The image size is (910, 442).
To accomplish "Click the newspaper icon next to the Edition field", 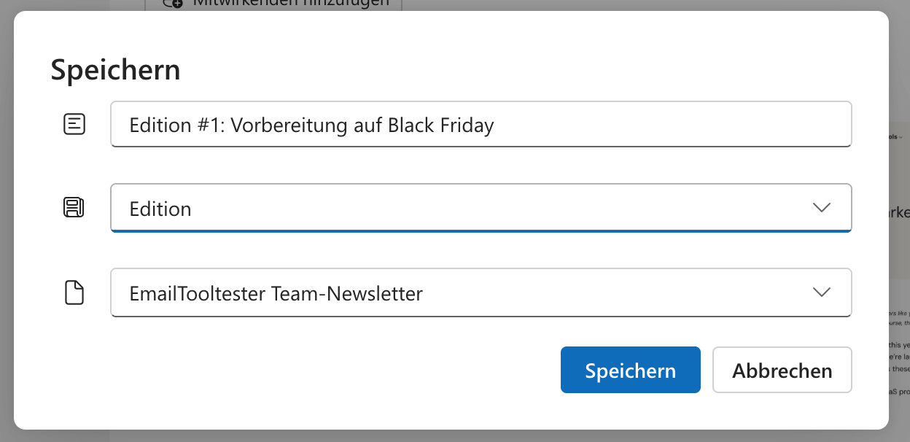I will tap(74, 207).
